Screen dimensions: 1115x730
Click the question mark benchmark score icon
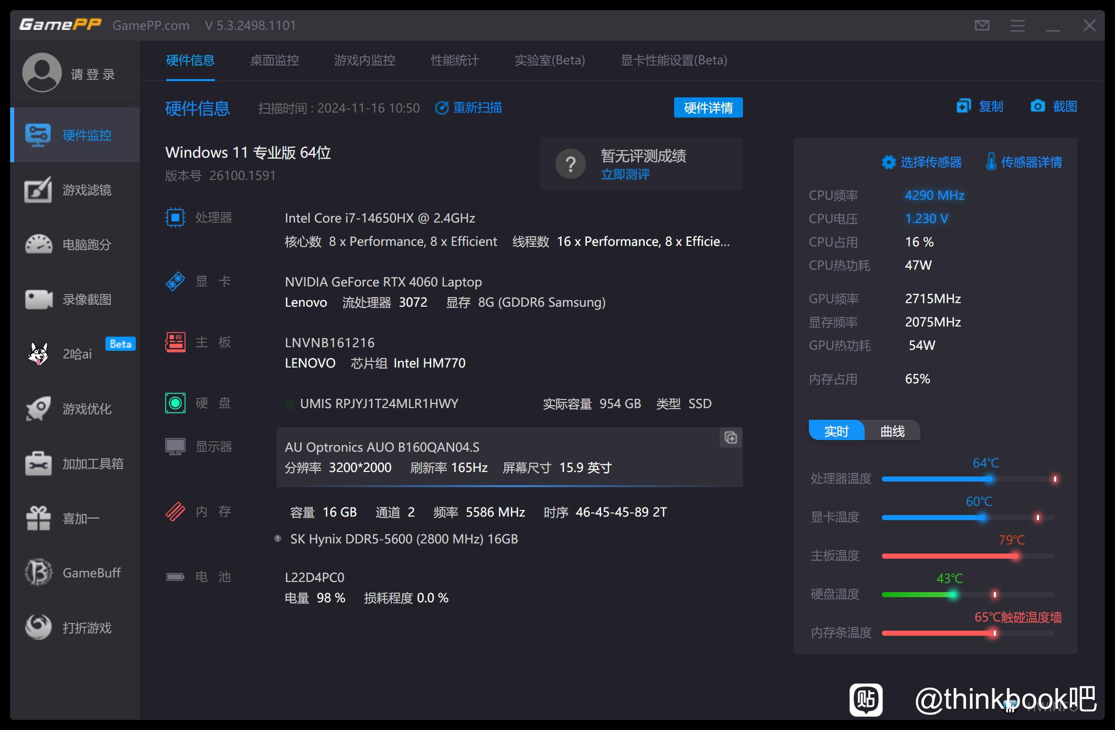click(571, 164)
